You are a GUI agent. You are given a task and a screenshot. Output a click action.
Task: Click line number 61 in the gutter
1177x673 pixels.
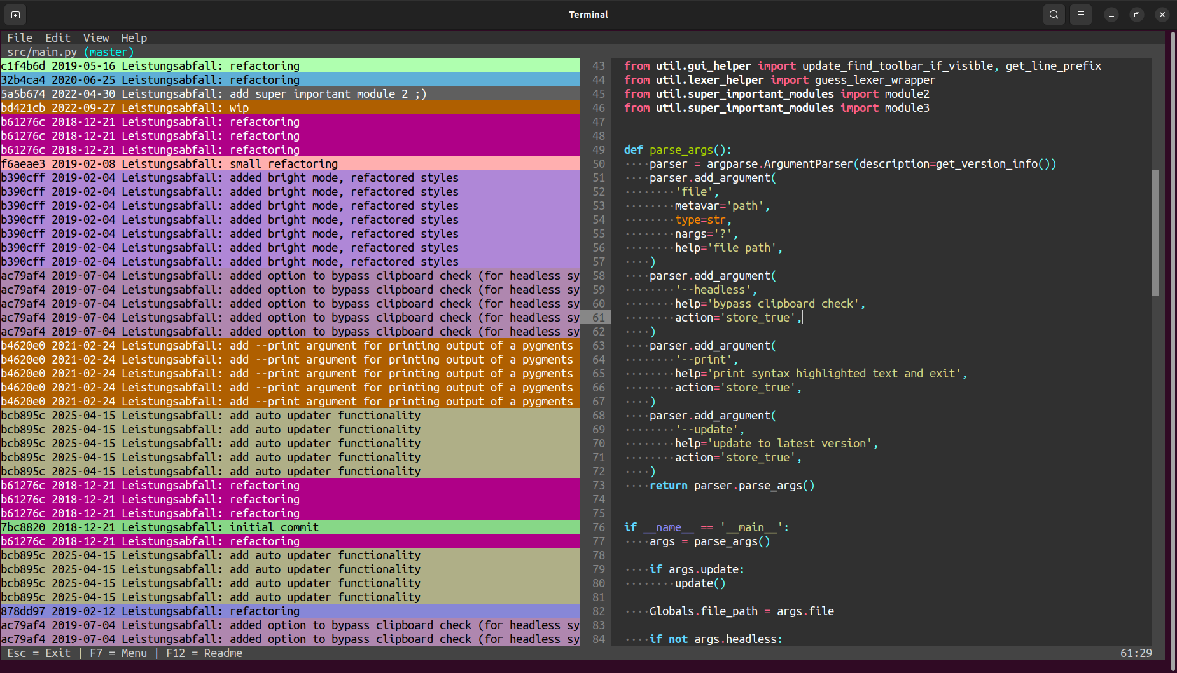598,318
